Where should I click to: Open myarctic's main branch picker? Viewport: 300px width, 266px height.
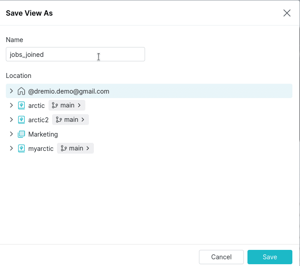[75, 148]
